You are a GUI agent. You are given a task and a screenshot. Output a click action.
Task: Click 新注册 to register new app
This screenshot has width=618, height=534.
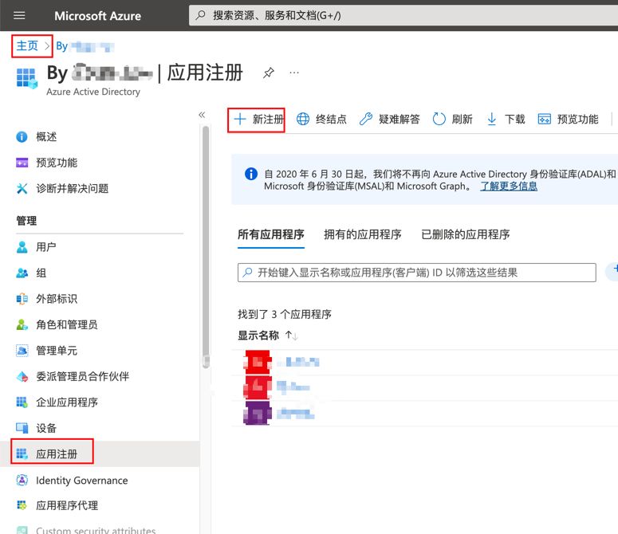(x=258, y=119)
